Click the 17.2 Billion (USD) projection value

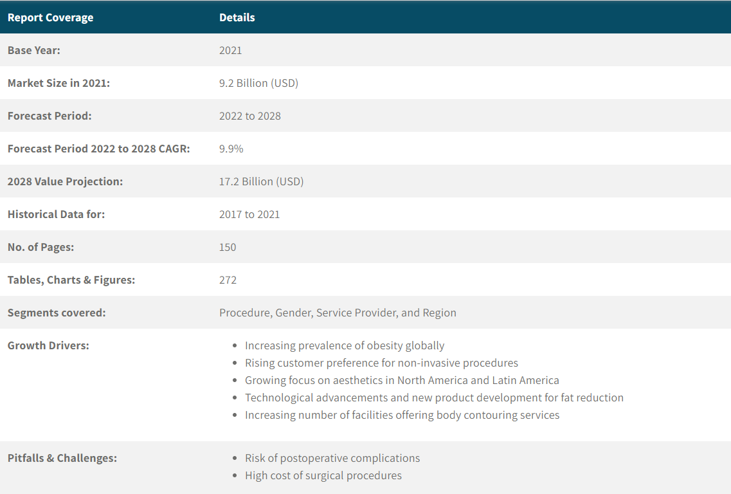click(261, 181)
